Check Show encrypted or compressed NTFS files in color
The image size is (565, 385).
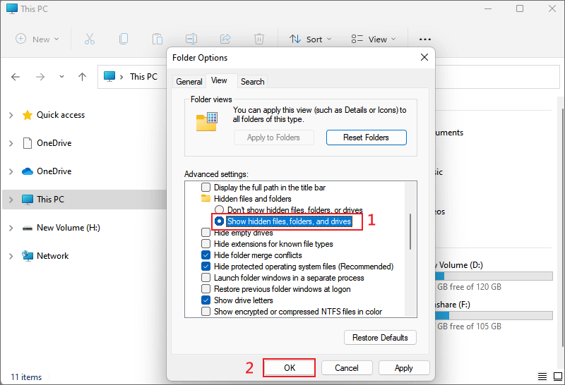coord(206,311)
